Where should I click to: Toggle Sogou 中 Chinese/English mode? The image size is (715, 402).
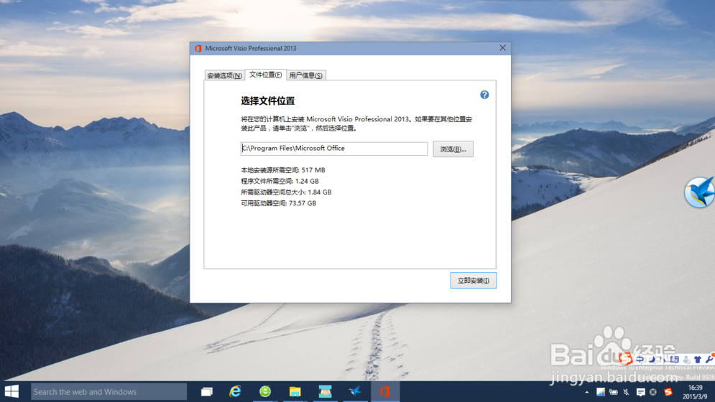coord(640,359)
